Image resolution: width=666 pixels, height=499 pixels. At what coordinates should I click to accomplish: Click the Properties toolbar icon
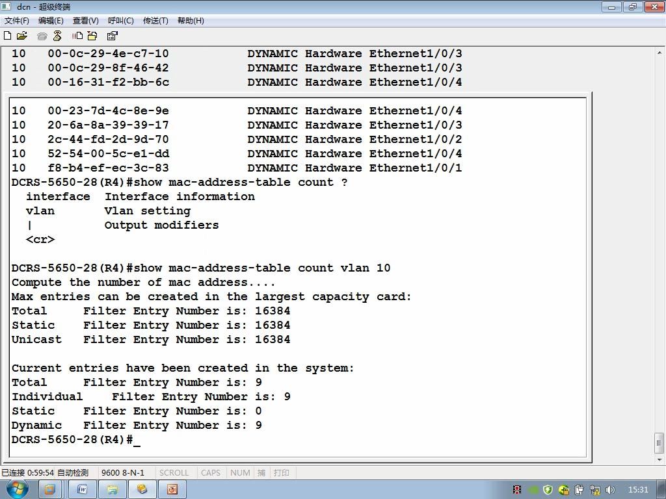tap(112, 36)
